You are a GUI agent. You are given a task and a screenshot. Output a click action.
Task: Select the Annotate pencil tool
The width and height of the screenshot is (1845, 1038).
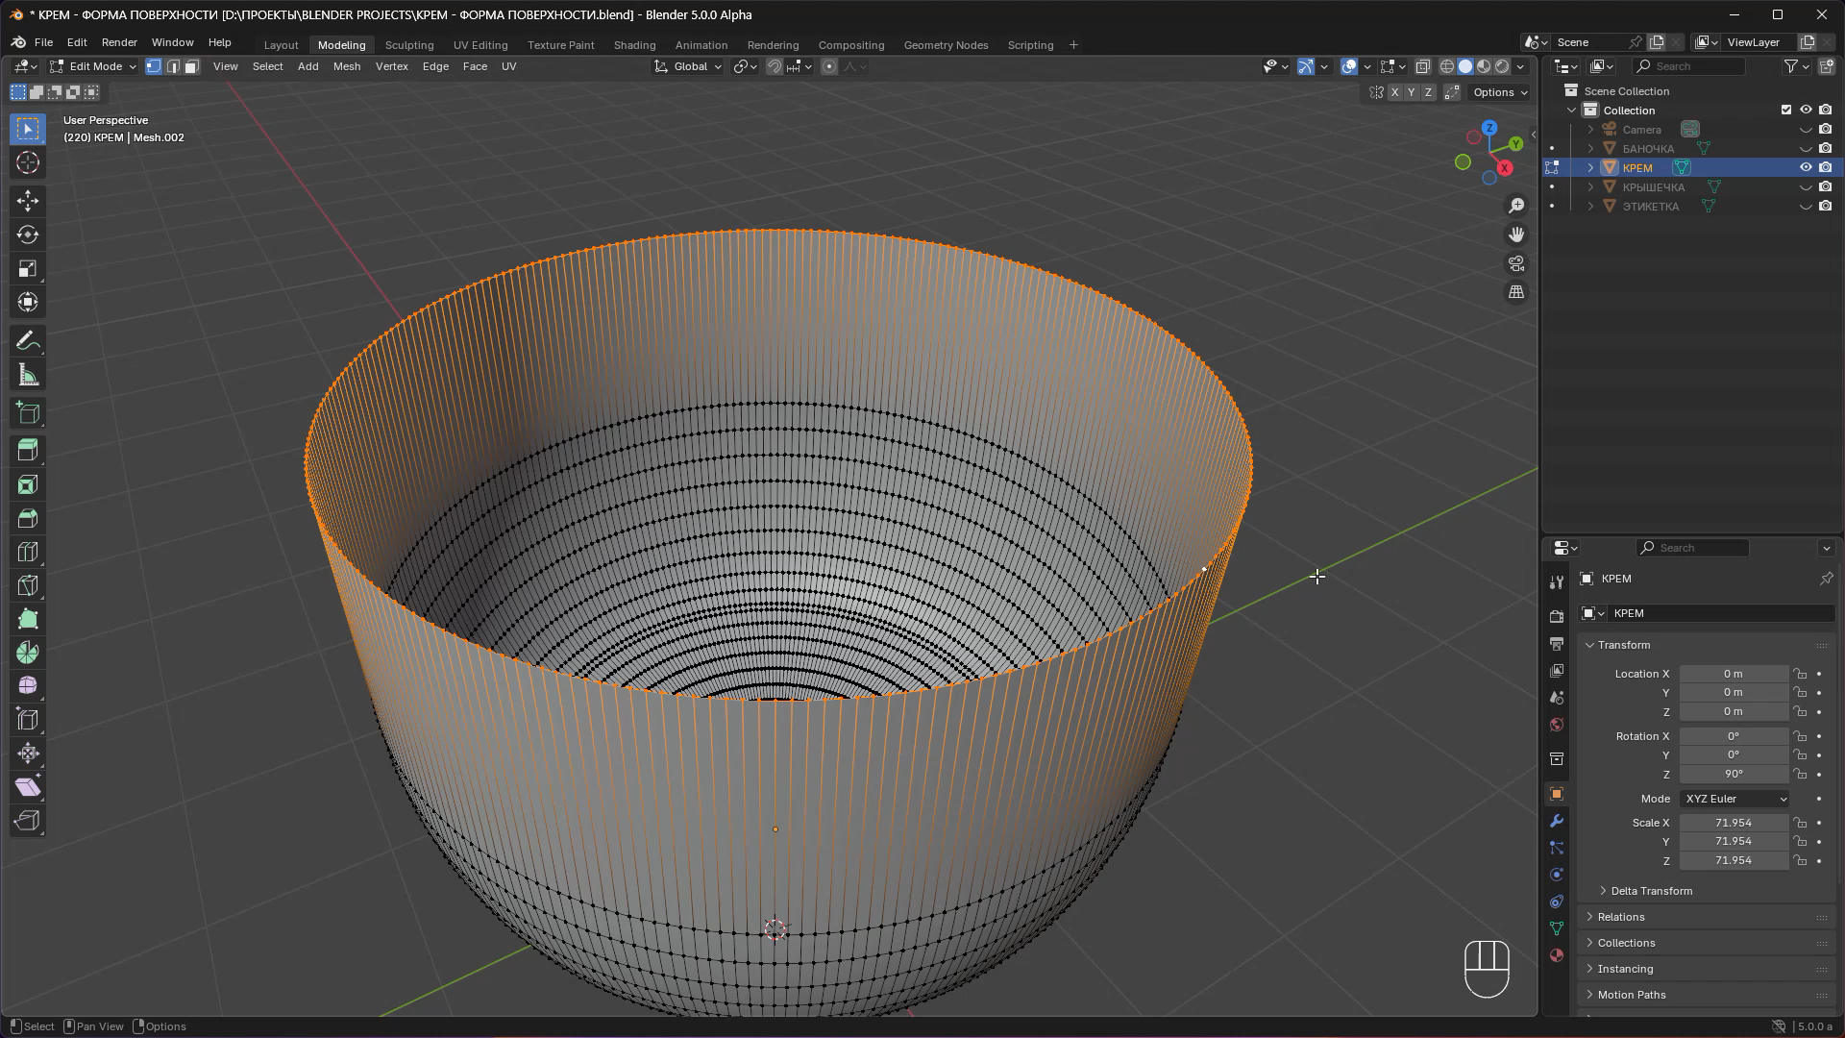coord(28,341)
